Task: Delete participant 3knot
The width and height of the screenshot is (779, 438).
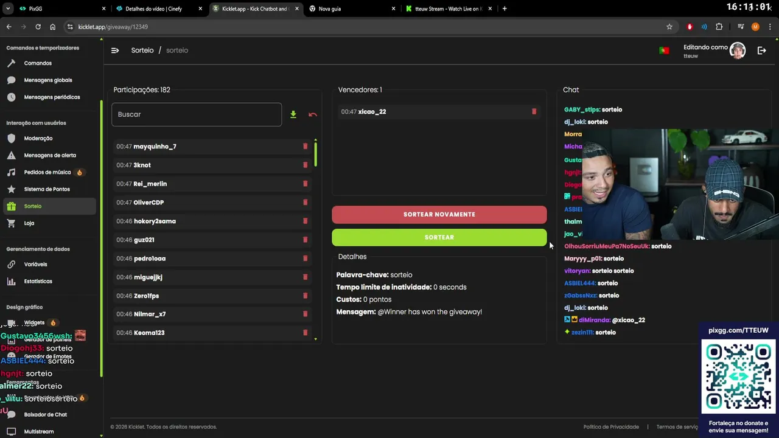Action: (306, 165)
